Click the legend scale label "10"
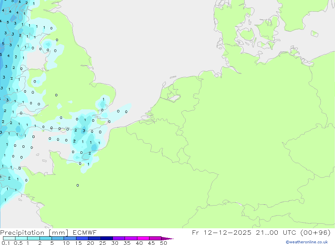This screenshot has width=335, height=245. pyautogui.click(x=66, y=243)
